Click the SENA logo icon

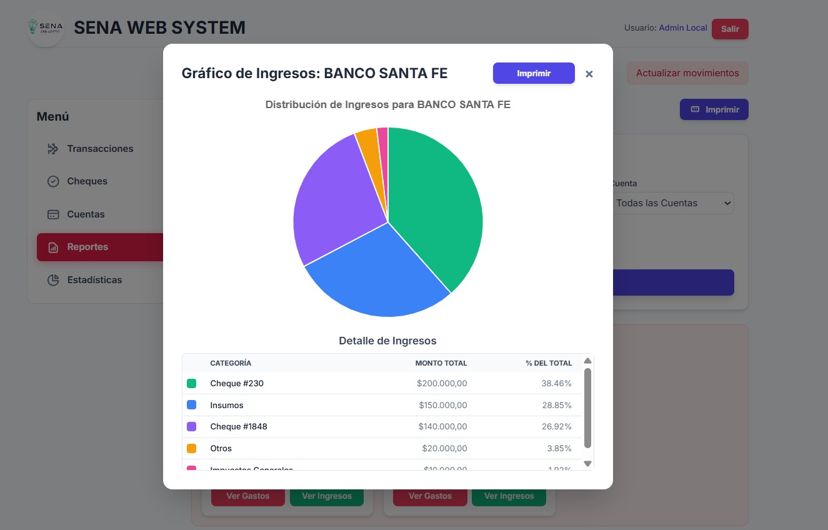(x=46, y=28)
